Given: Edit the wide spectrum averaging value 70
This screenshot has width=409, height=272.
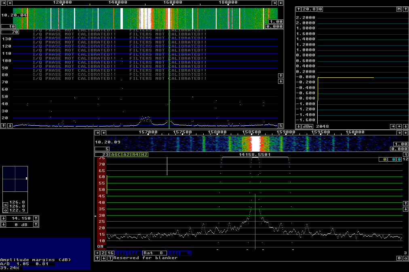Looking at the screenshot, I should tap(10, 32).
